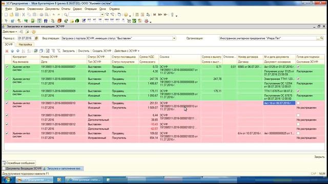
Task: Click the M+ memory button
Action: (x=160, y=15)
